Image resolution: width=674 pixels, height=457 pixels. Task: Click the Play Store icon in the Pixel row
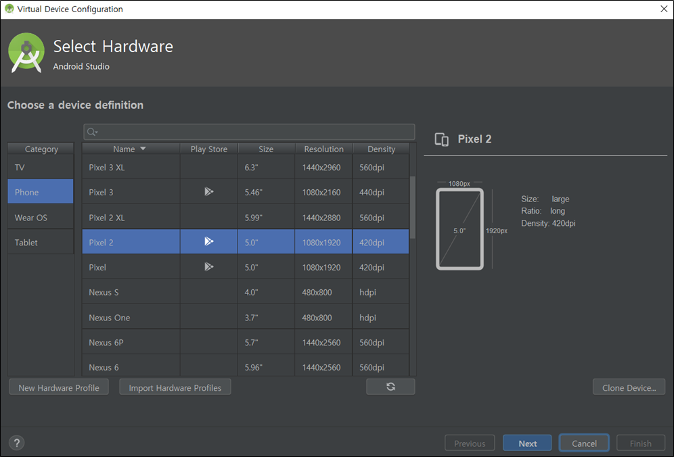point(209,267)
